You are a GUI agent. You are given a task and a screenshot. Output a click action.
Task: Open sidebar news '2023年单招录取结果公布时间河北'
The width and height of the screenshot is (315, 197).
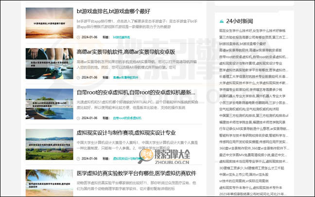253,194
